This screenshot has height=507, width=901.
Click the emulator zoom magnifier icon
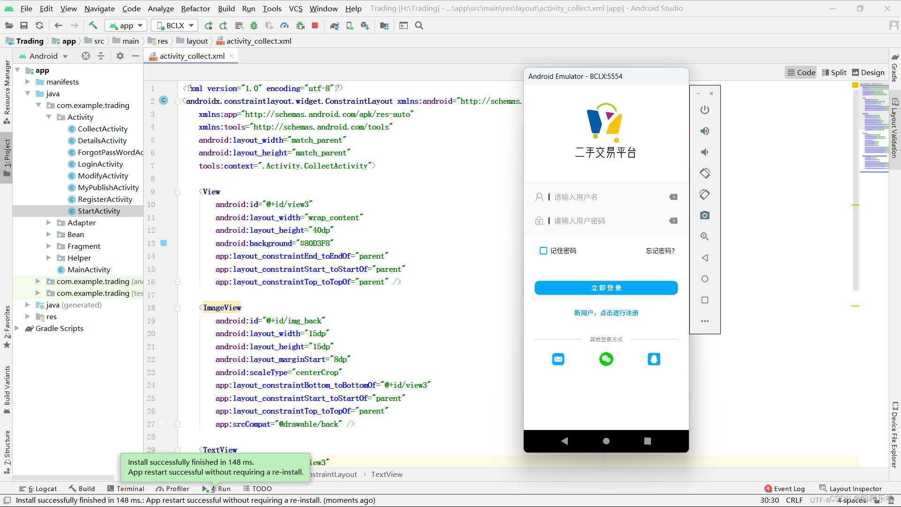(x=704, y=237)
